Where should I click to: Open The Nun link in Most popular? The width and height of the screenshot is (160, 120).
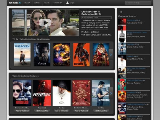(130, 56)
